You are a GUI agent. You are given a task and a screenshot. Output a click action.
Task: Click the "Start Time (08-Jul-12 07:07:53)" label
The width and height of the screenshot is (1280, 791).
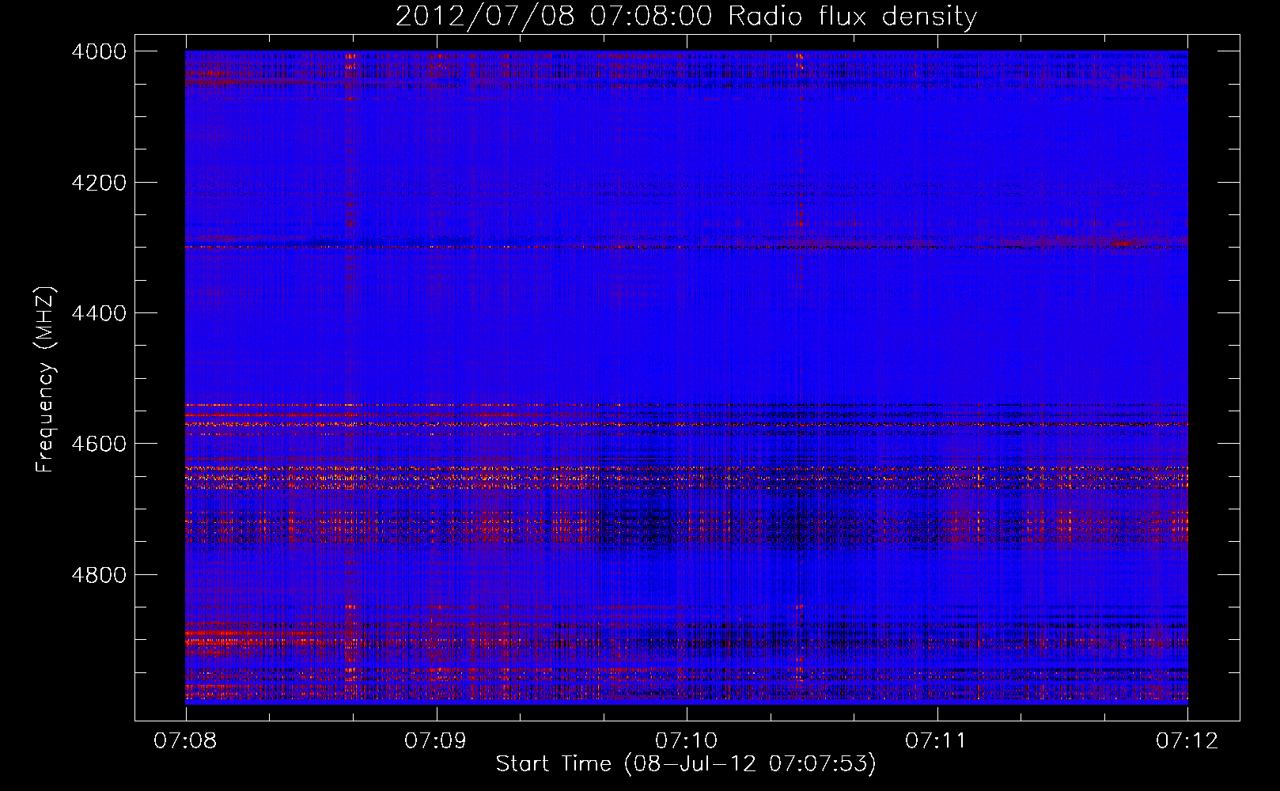686,764
